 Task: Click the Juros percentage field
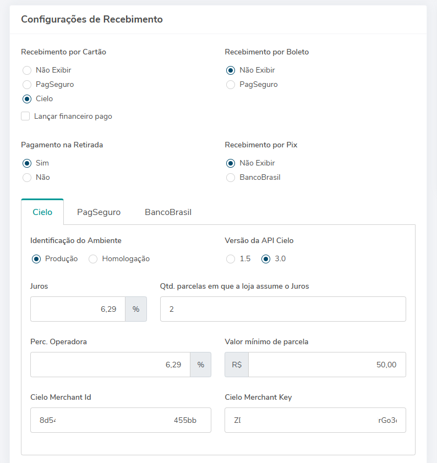(x=78, y=309)
